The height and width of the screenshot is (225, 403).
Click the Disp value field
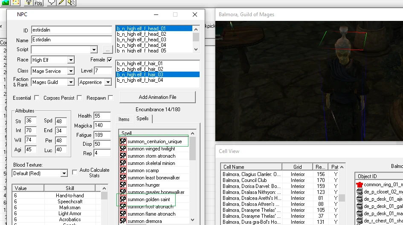pyautogui.click(x=102, y=144)
